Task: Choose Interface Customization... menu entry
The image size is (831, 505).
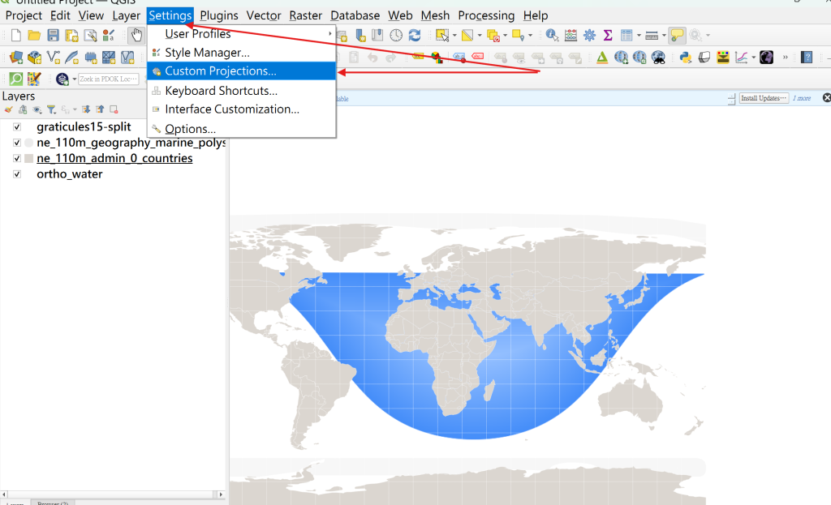Action: coord(242,109)
